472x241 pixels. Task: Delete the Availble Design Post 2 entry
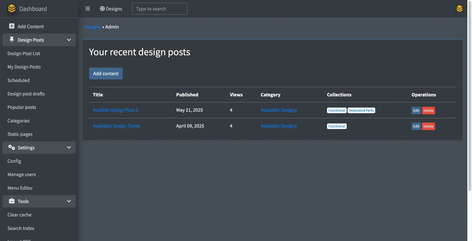tap(428, 110)
